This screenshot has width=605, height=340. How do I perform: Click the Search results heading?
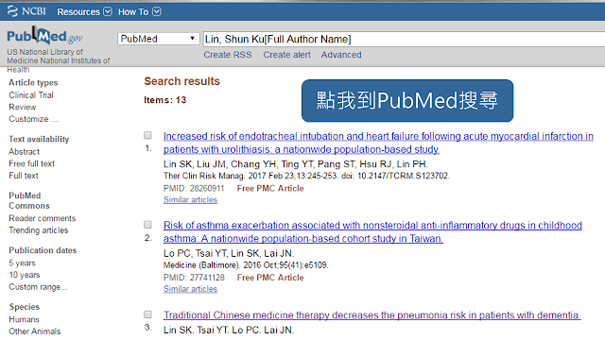(181, 81)
